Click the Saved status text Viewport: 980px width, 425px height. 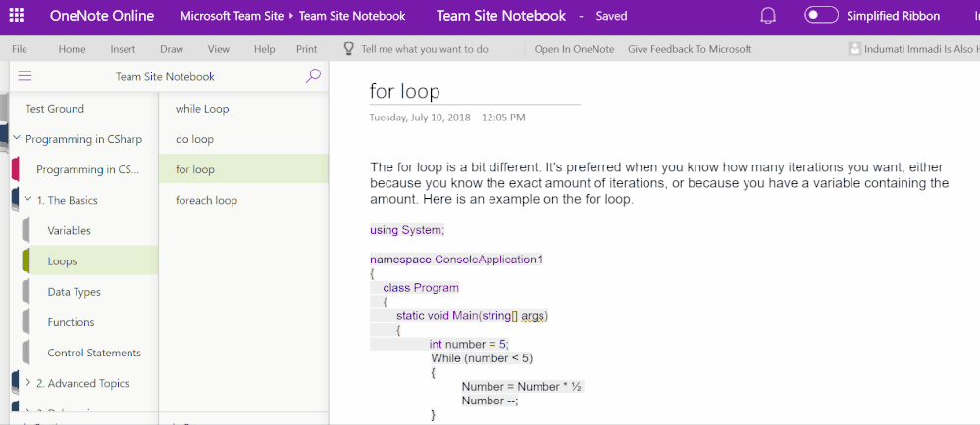click(x=611, y=17)
